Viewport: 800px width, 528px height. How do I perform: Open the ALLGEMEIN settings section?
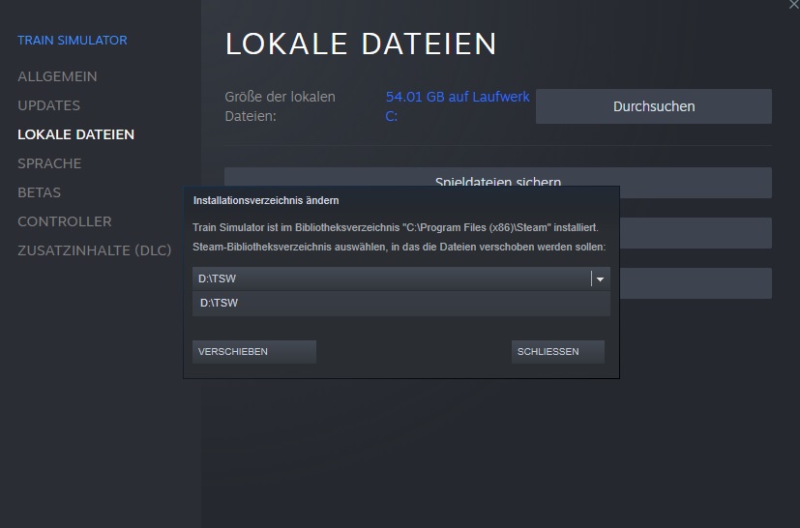click(x=57, y=76)
